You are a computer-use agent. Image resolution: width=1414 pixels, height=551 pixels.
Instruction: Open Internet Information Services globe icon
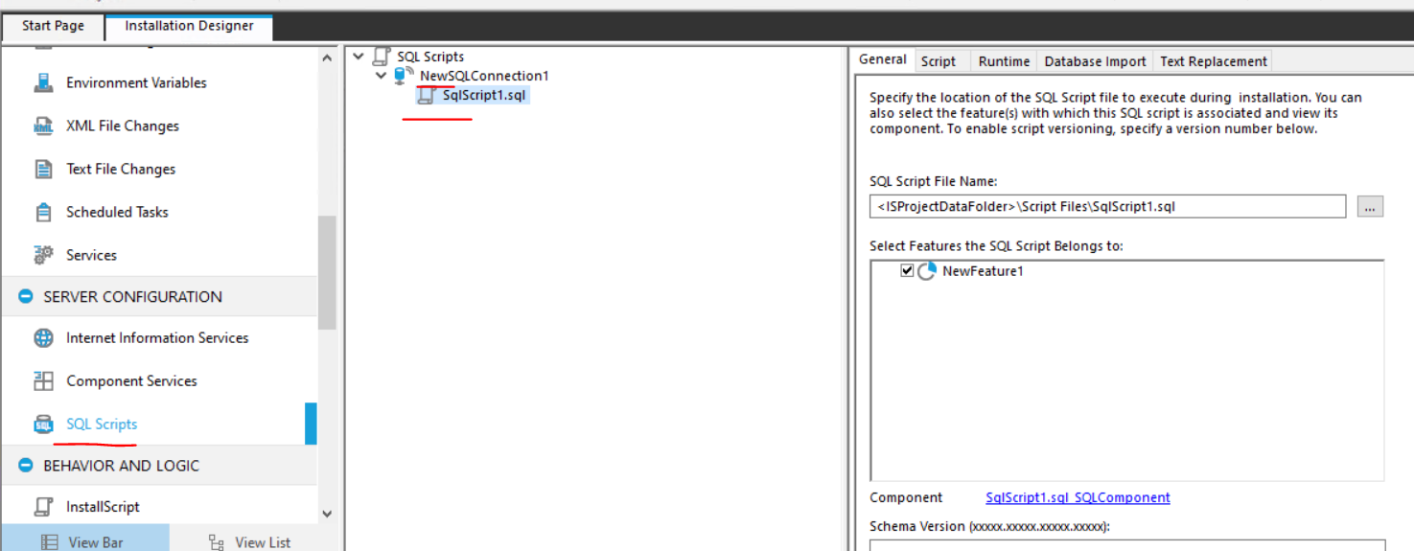(43, 338)
